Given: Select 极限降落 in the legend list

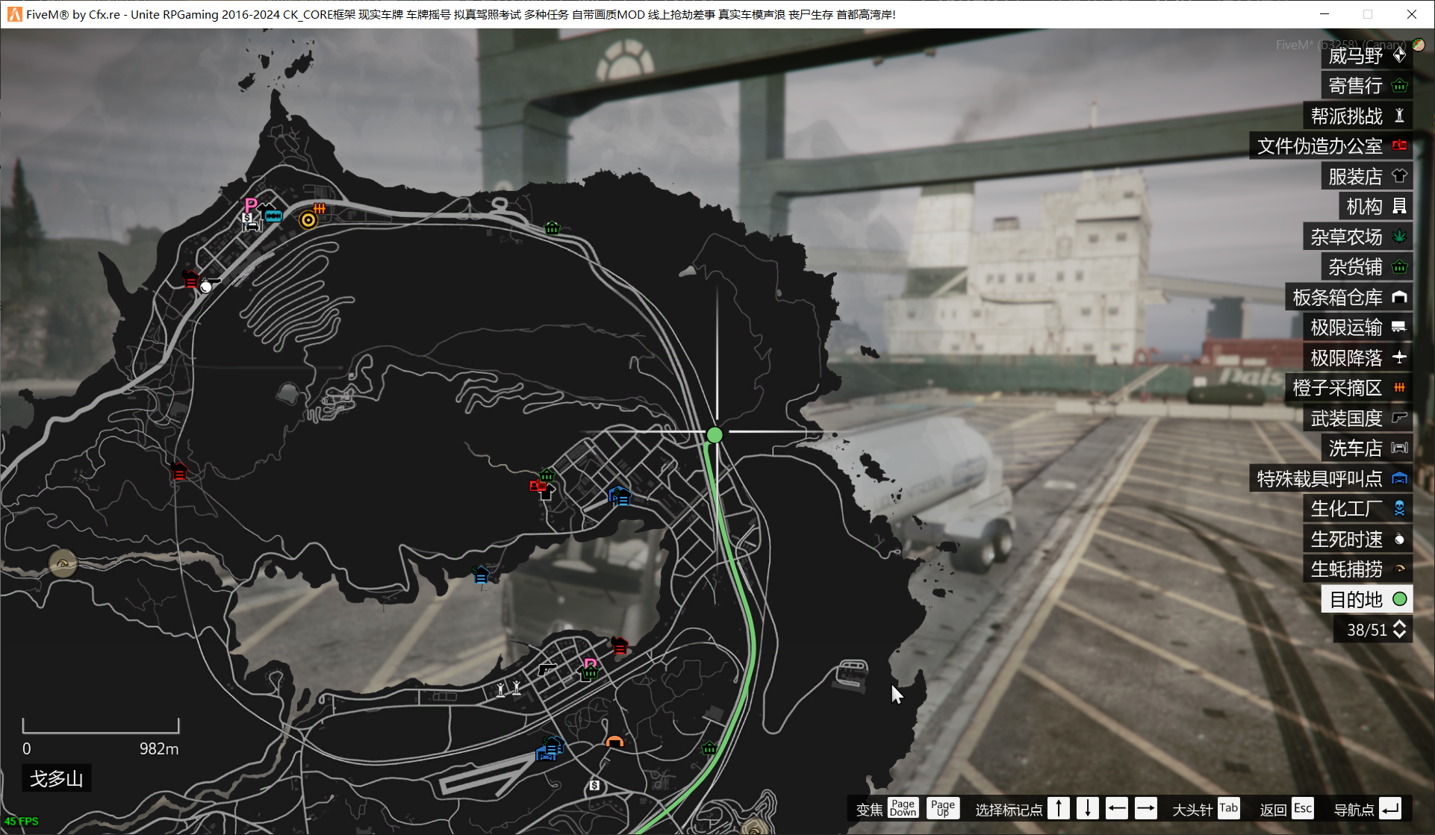Looking at the screenshot, I should tap(1358, 357).
